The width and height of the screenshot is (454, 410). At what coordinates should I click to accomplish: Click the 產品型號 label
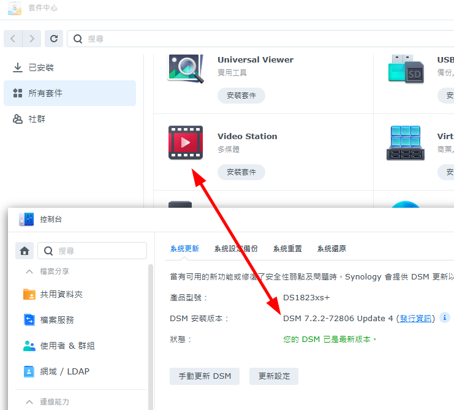click(189, 298)
